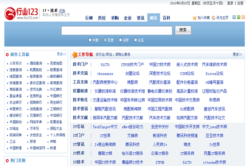This screenshot has width=246, height=166.
Task: Click the 设为主页 link
Action: [x=222, y=18]
